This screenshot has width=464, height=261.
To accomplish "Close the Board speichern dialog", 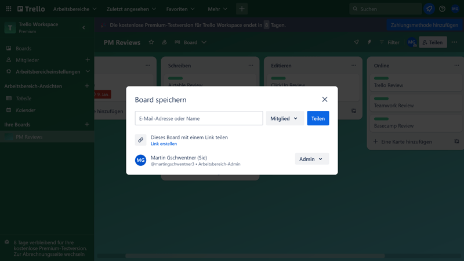I will click(325, 99).
